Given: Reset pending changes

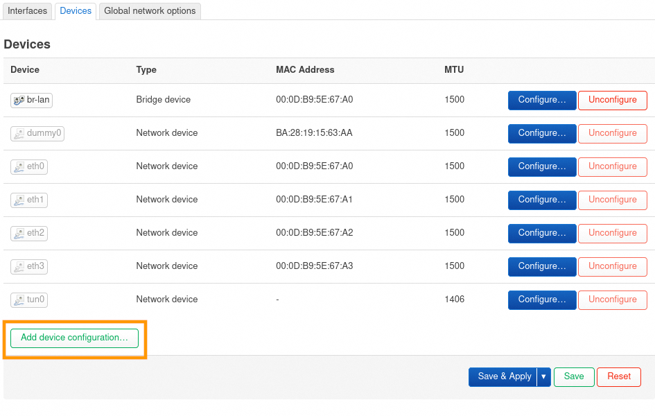Looking at the screenshot, I should (x=618, y=376).
